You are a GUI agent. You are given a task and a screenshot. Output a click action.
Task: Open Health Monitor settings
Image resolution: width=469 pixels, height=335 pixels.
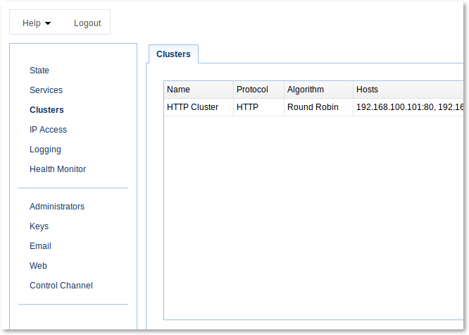click(58, 169)
